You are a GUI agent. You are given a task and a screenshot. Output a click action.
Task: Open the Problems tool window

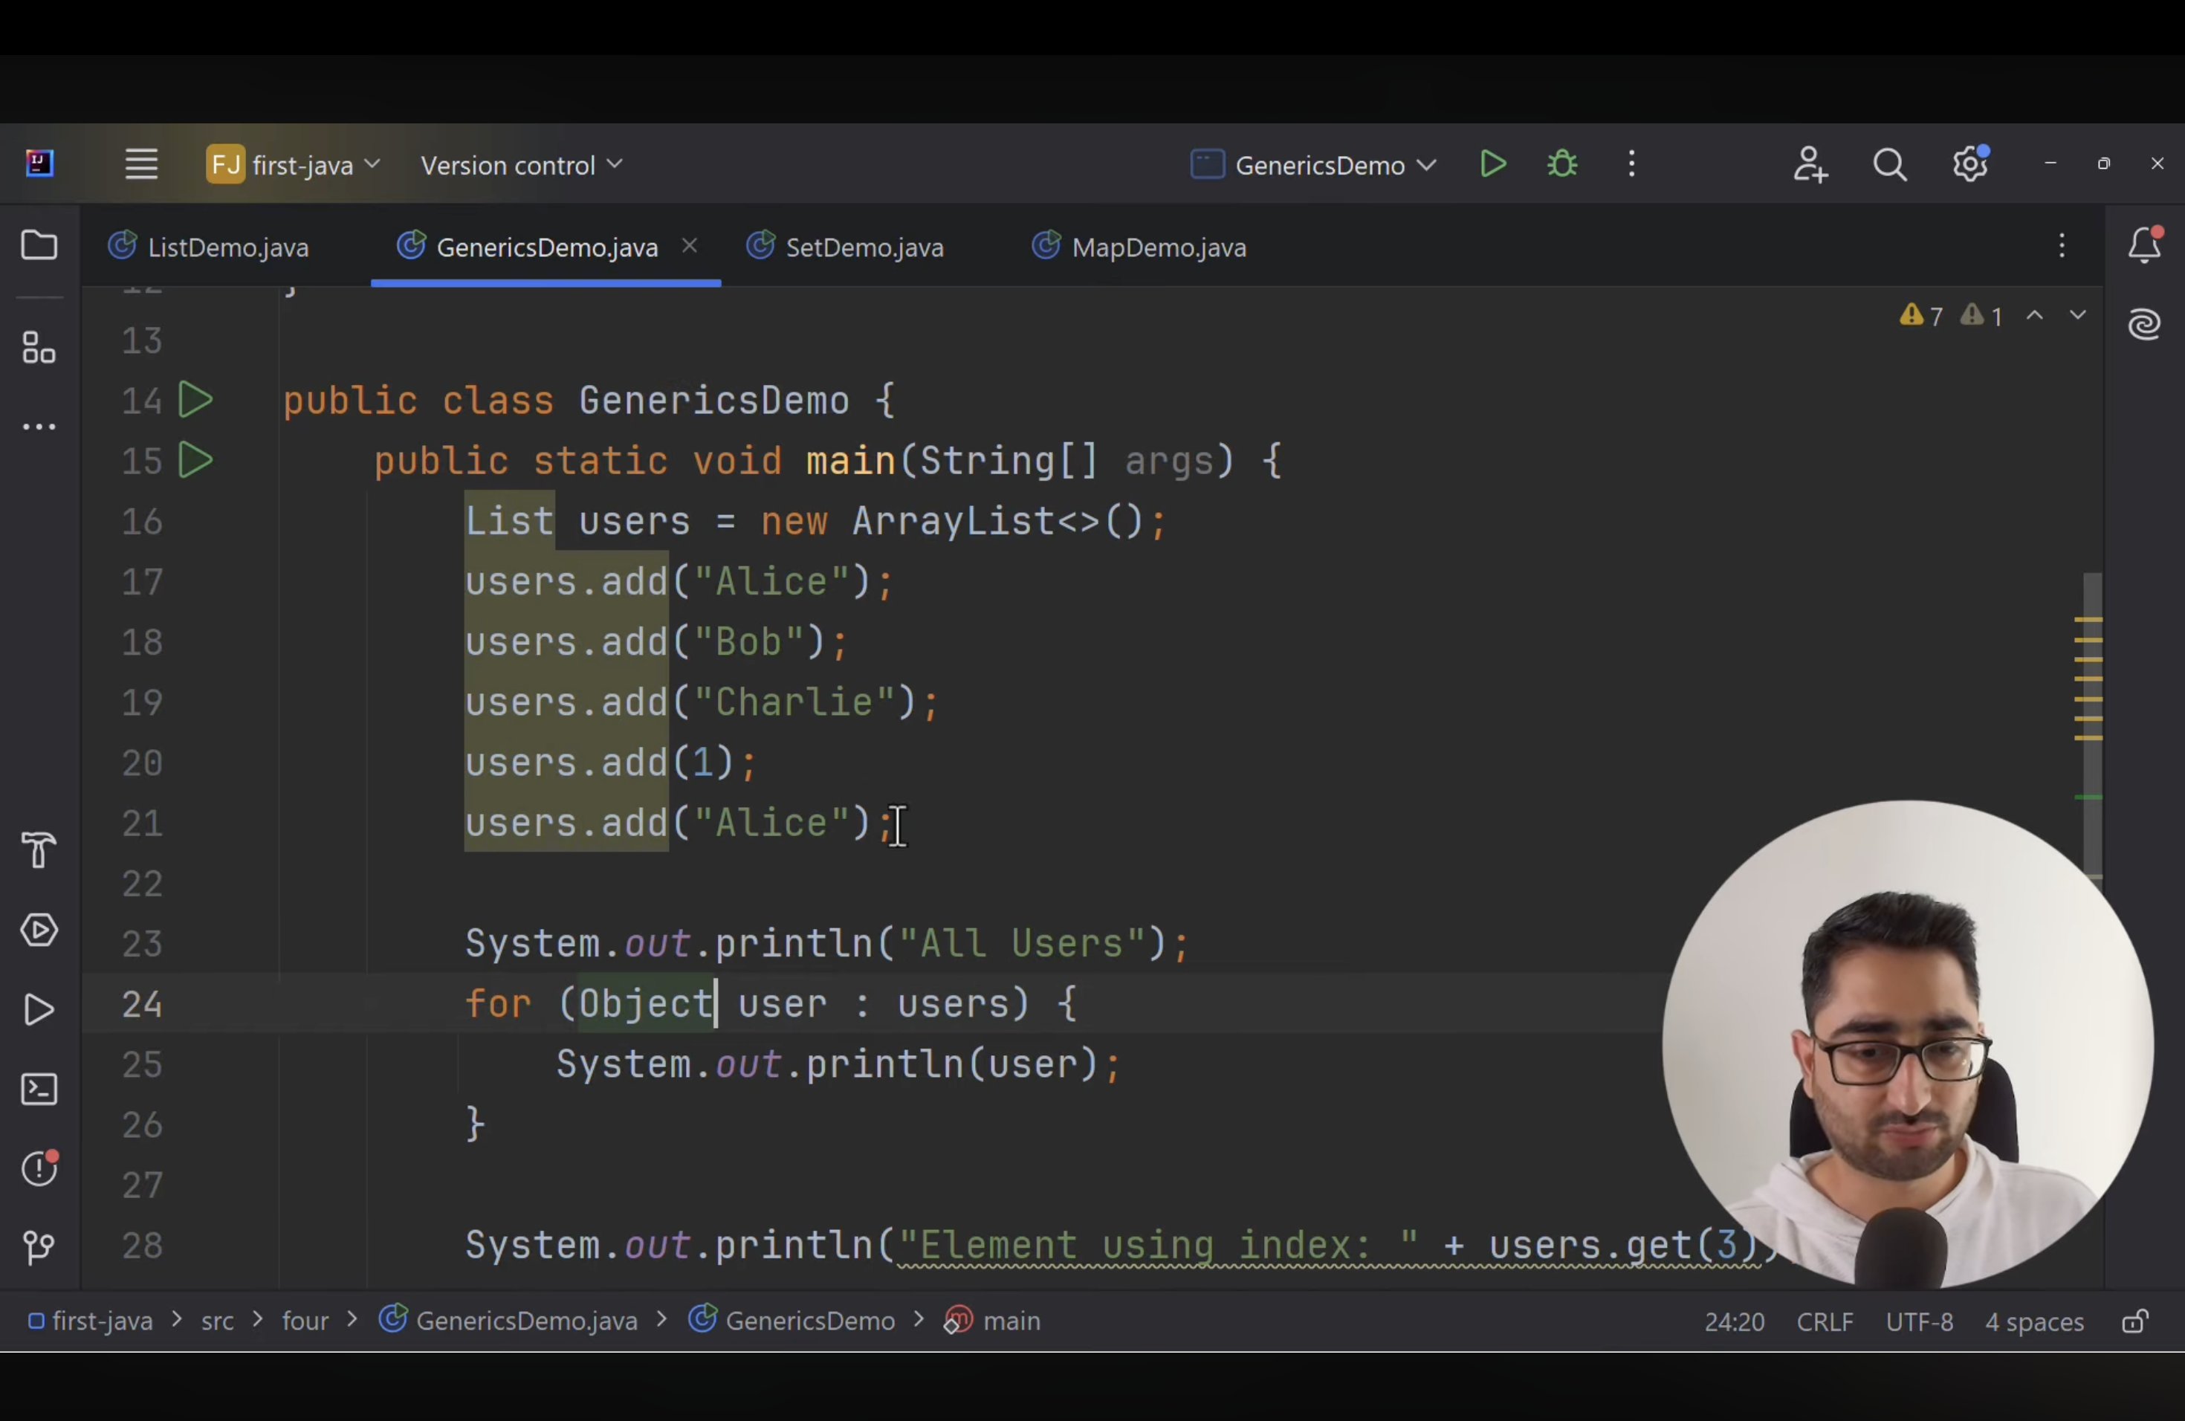pyautogui.click(x=39, y=1168)
